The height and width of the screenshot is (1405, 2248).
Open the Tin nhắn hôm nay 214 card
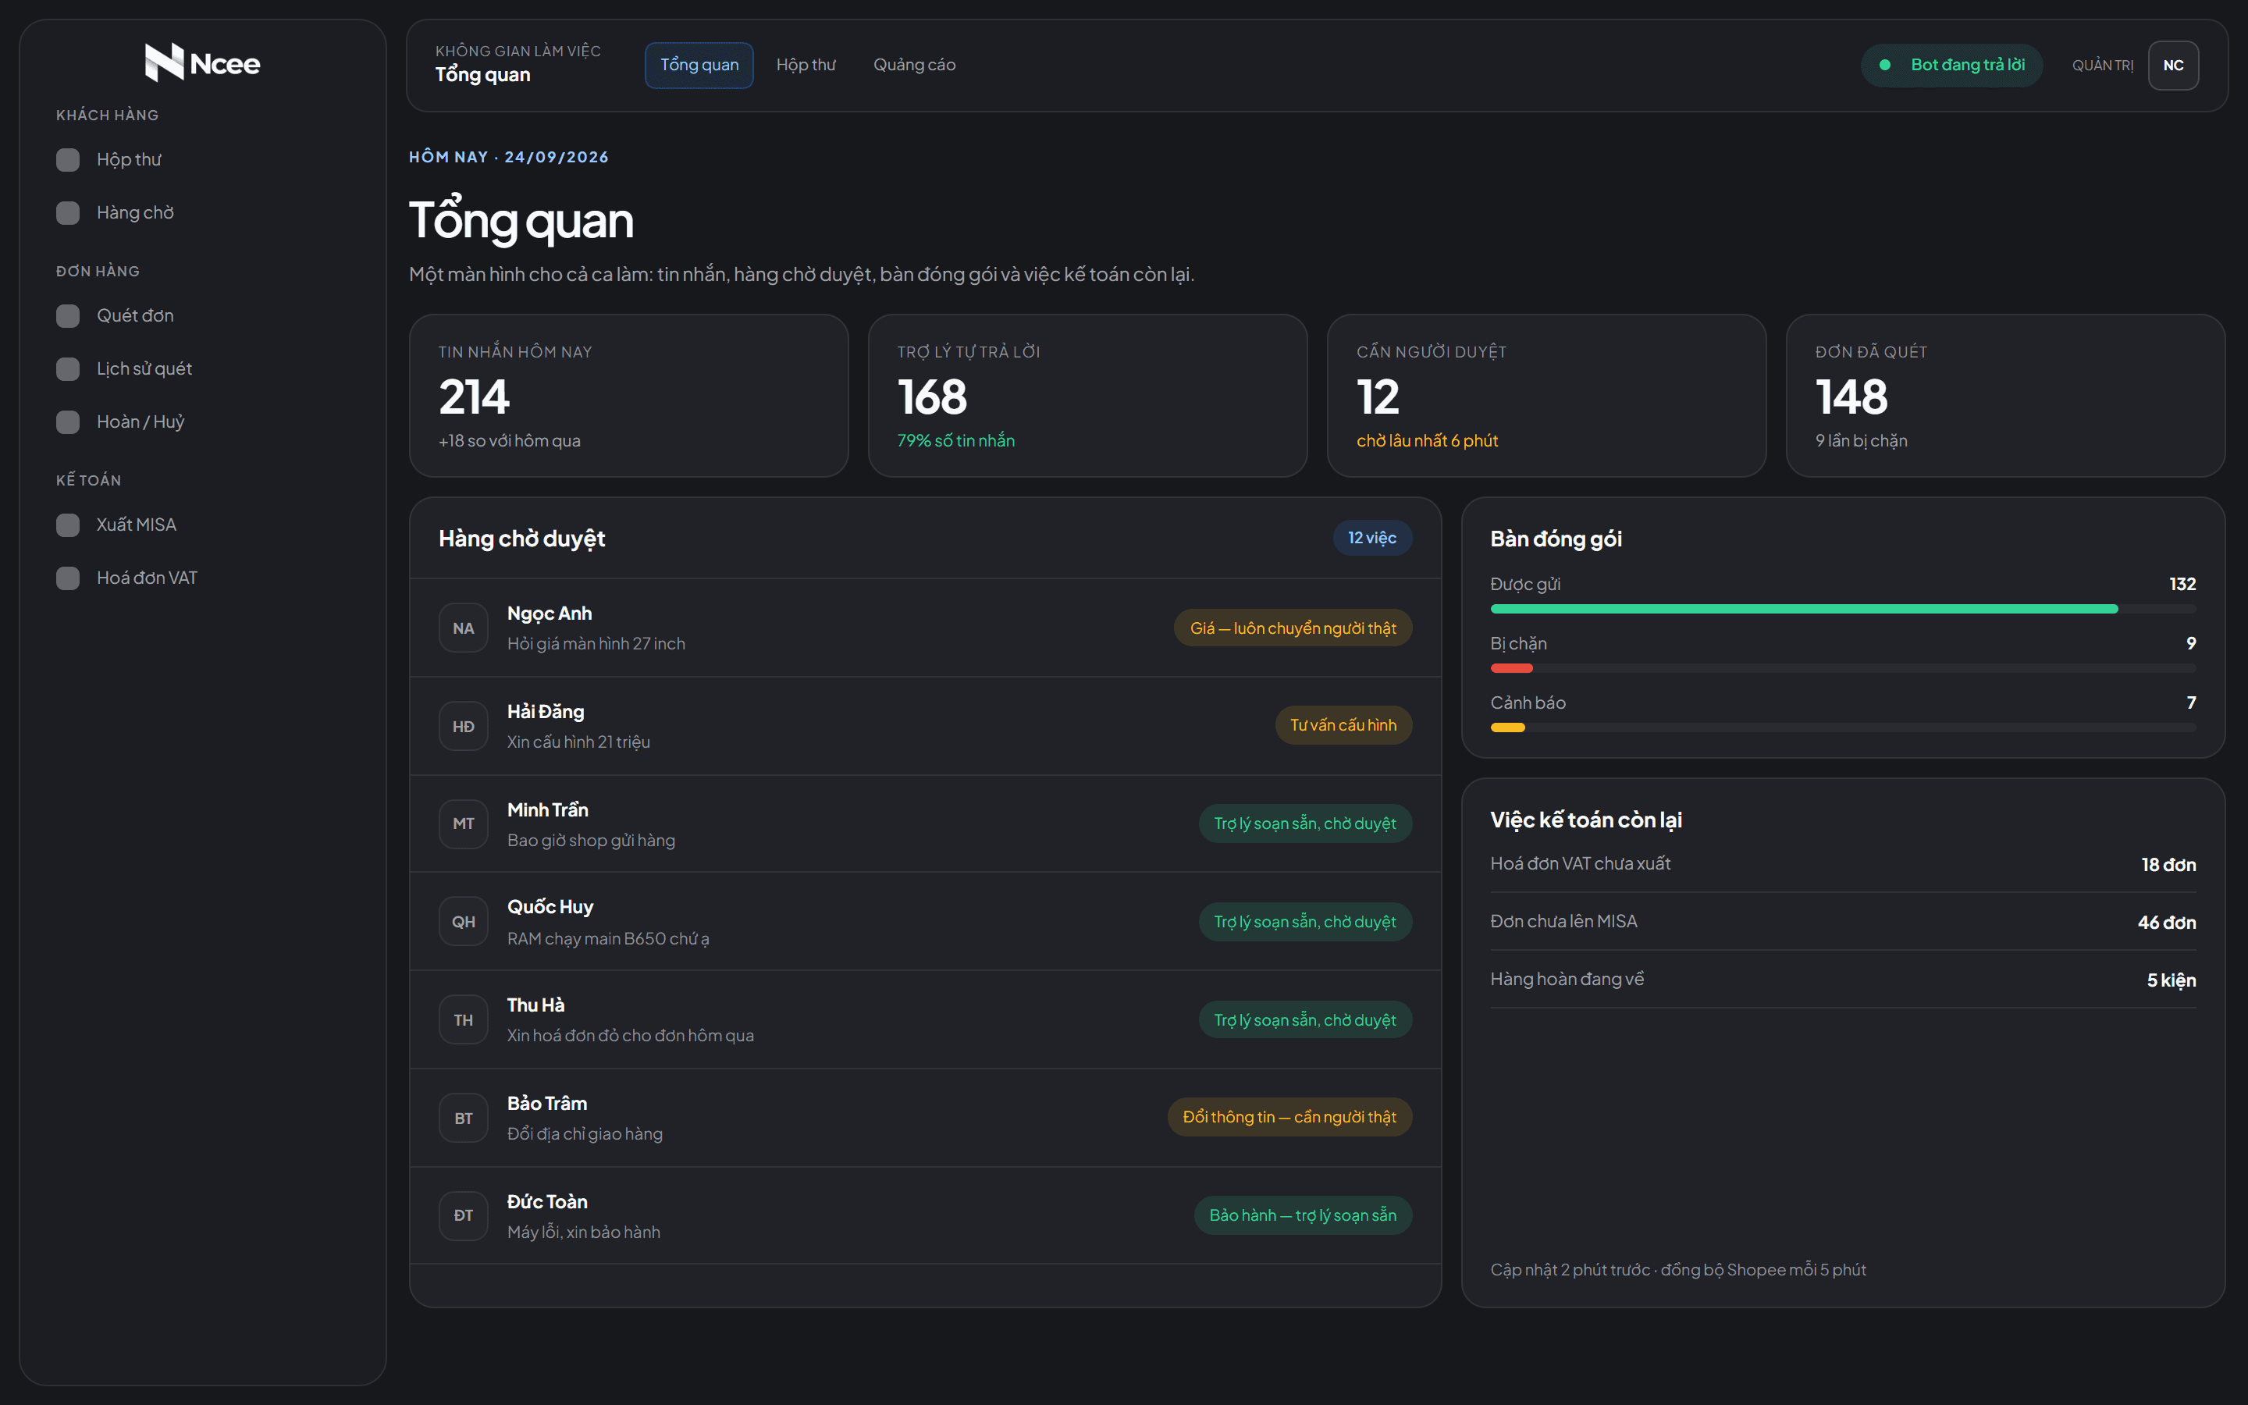(x=629, y=396)
